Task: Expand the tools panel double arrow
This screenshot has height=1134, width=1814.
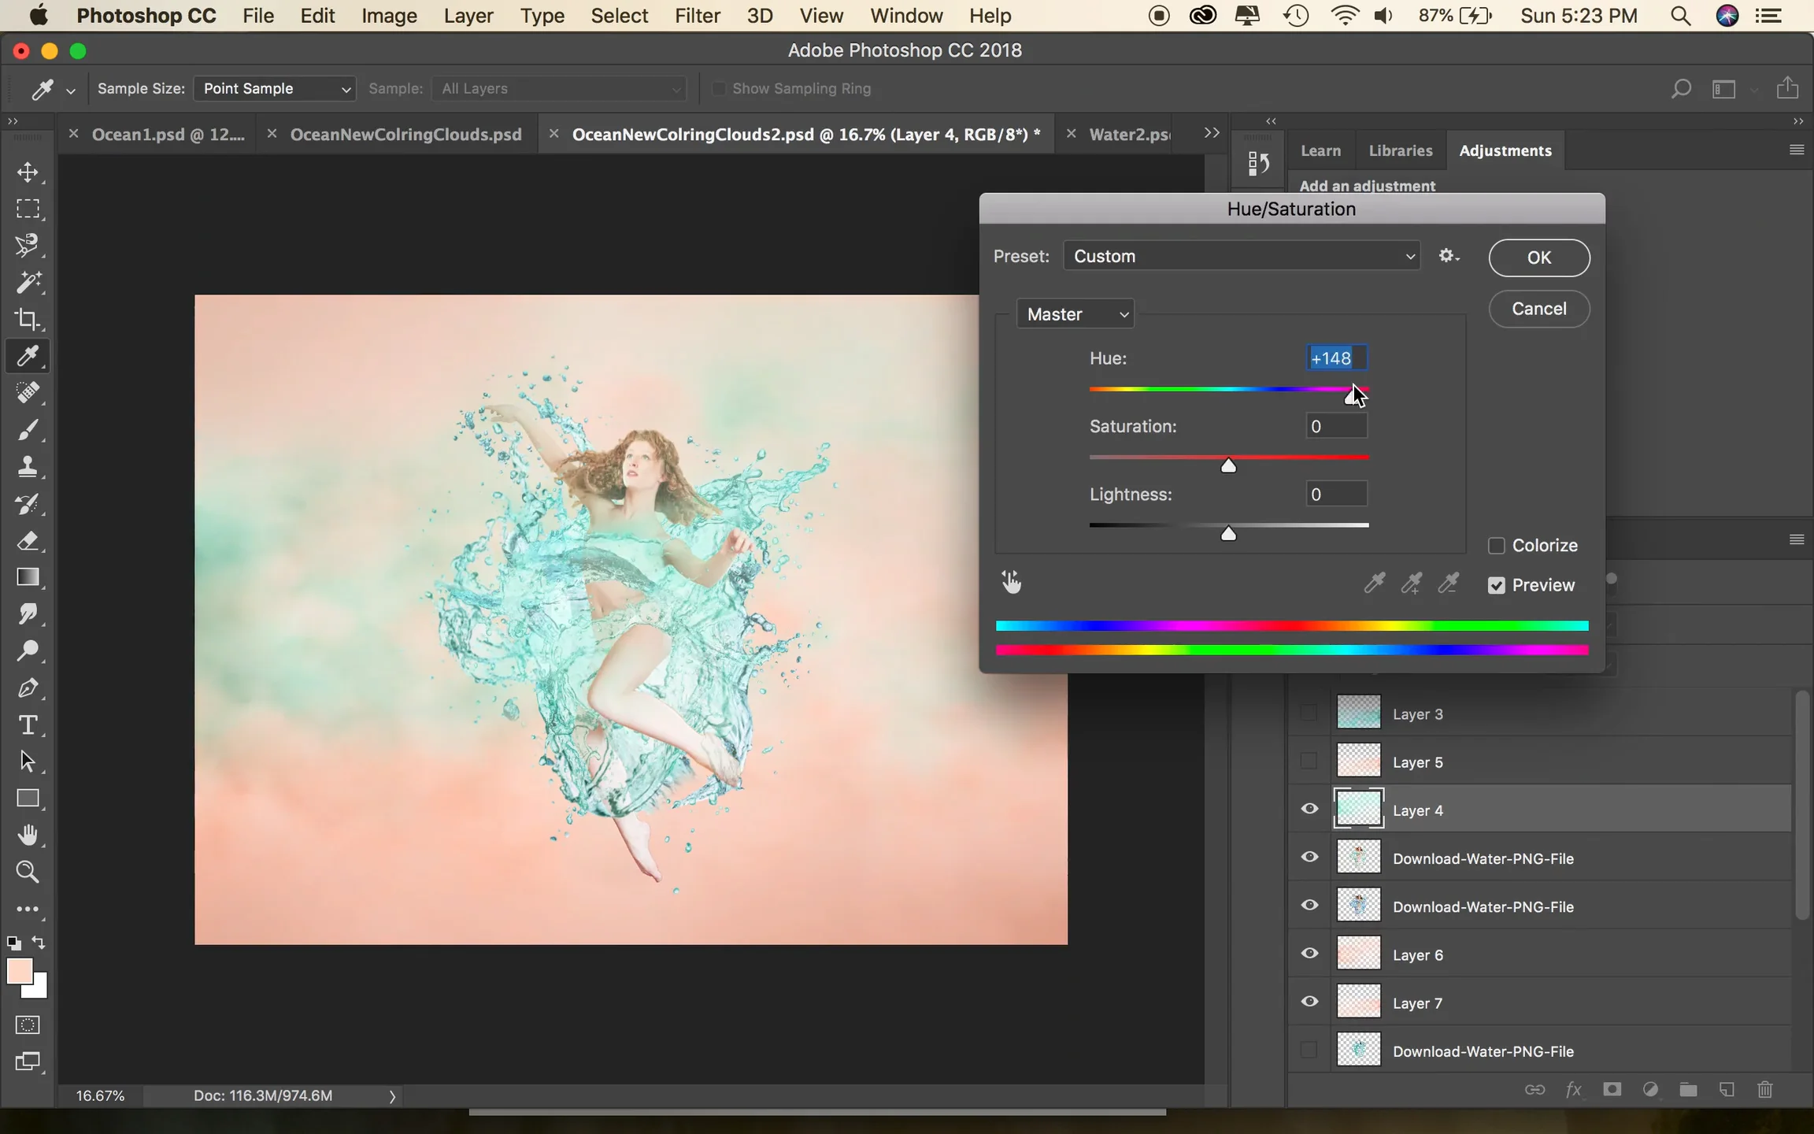Action: [x=13, y=121]
